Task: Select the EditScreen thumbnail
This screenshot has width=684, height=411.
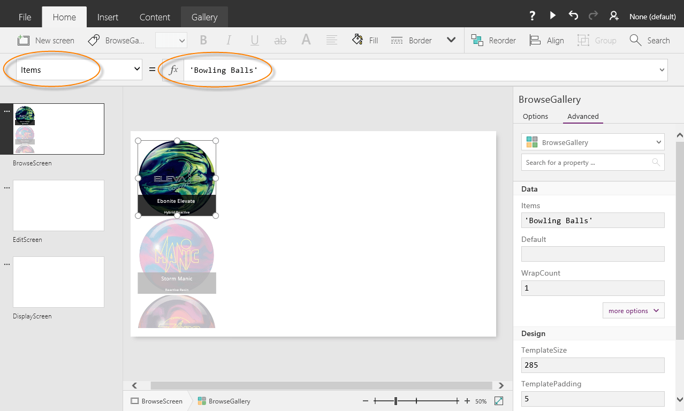Action: click(58, 205)
